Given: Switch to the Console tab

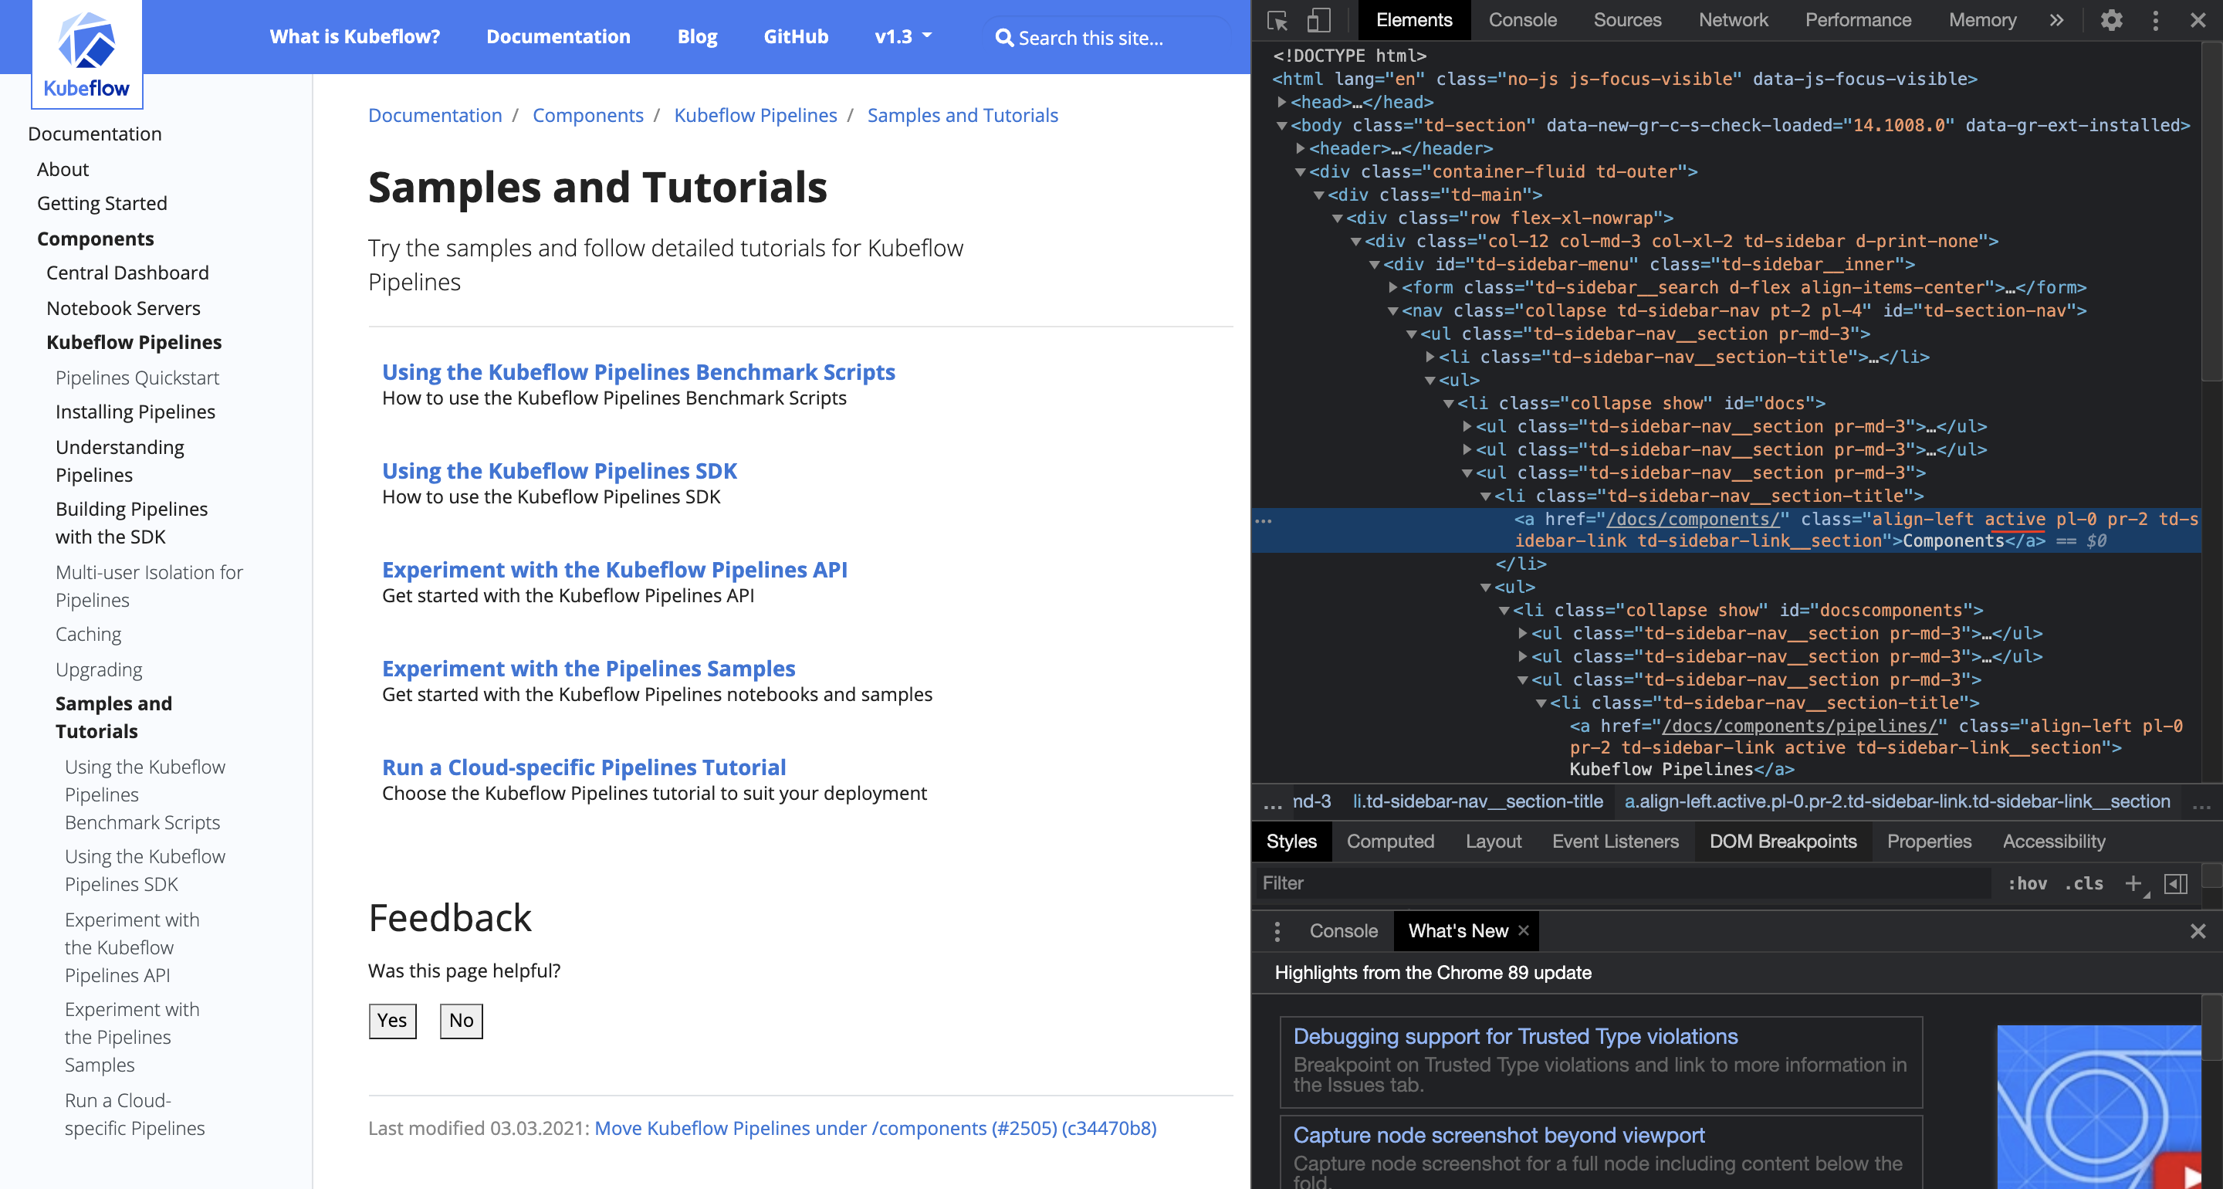Looking at the screenshot, I should [1522, 19].
